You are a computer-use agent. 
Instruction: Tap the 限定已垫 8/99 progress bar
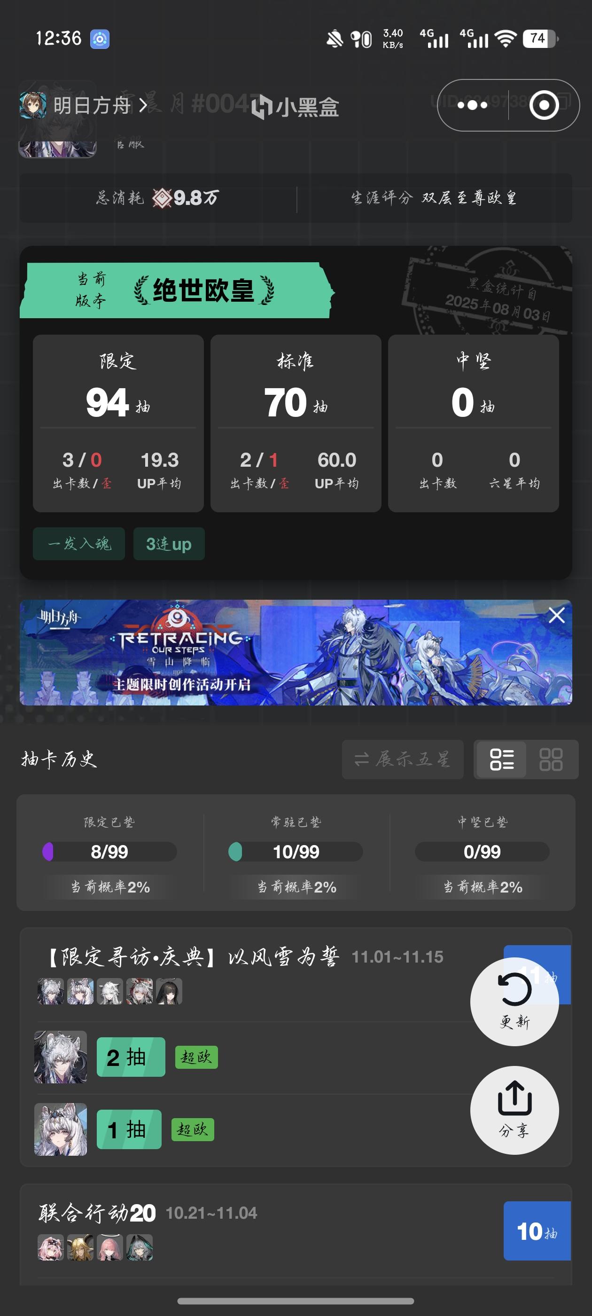[x=109, y=852]
